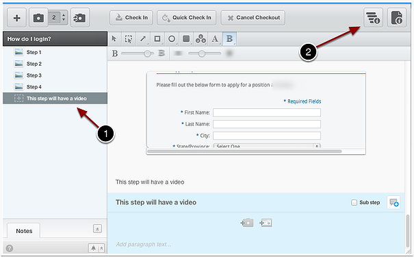Click the recapture camera icon
The height and width of the screenshot is (257, 414).
(80, 18)
